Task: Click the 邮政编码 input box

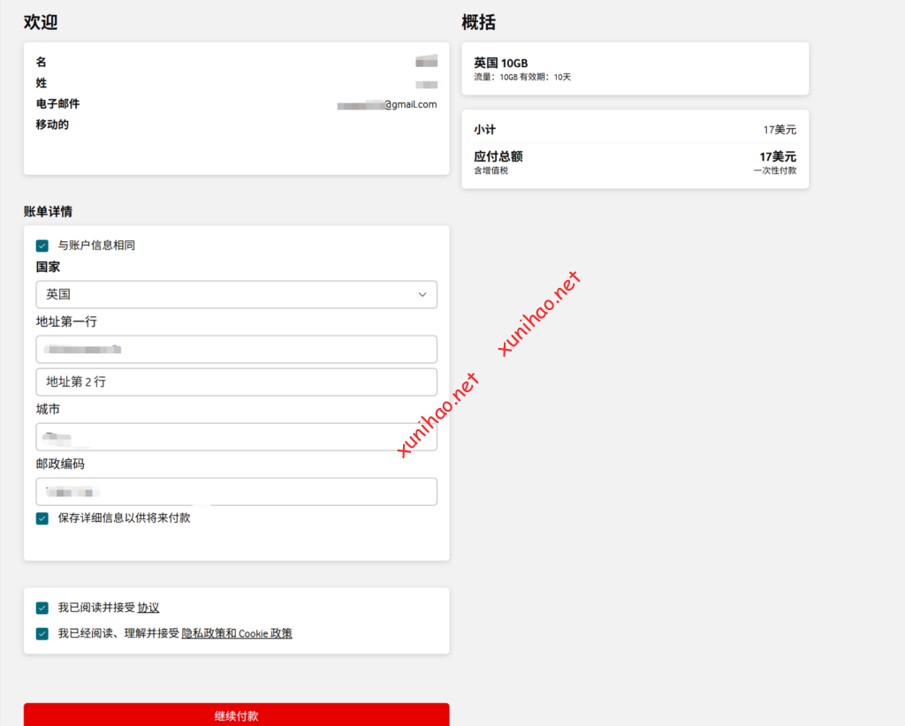Action: tap(236, 492)
